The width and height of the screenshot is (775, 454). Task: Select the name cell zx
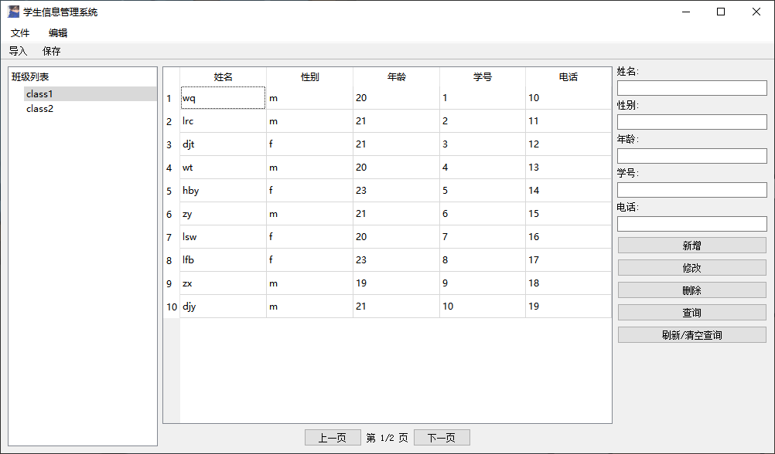[x=224, y=283]
